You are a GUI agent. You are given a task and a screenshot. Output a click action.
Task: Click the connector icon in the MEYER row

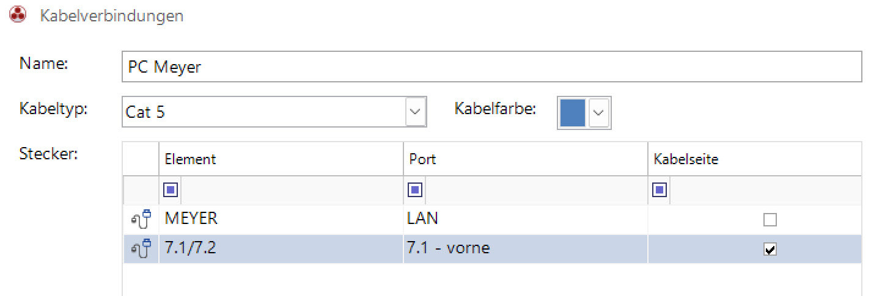[141, 220]
